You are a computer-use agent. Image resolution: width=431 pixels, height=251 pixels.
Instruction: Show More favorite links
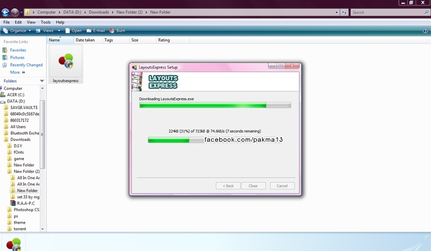point(17,73)
